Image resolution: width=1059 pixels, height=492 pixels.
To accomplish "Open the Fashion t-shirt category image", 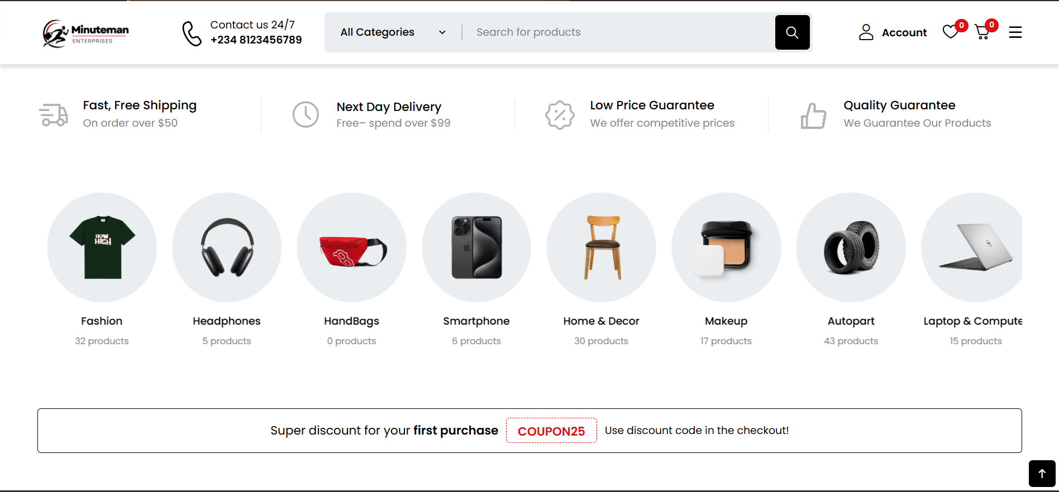I will click(x=102, y=247).
